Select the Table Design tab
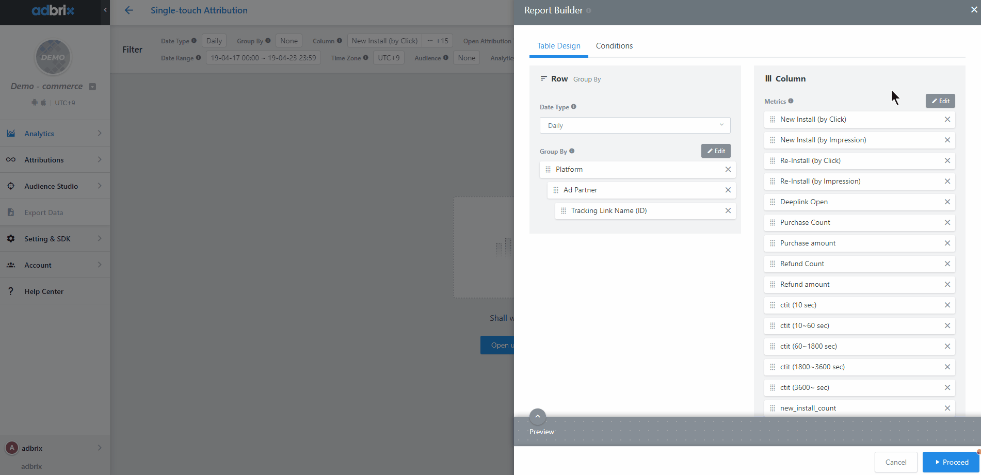Viewport: 981px width, 475px height. coord(558,46)
